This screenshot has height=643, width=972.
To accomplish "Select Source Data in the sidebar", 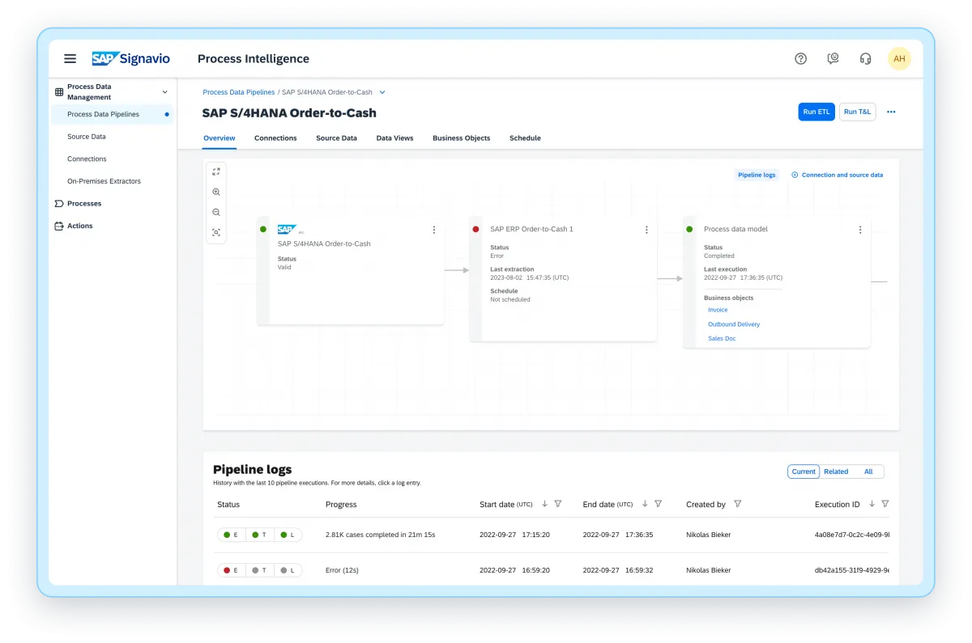I will (x=87, y=137).
